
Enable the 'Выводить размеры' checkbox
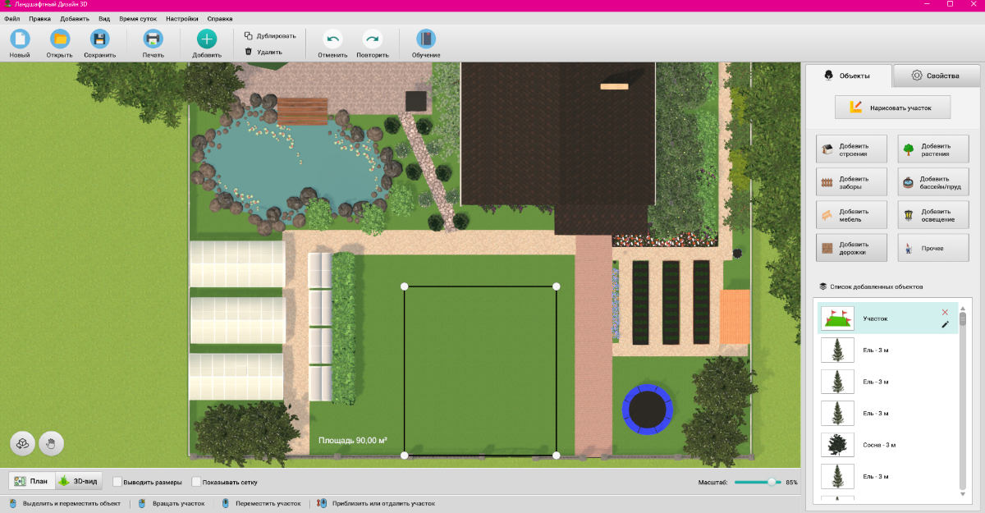pos(117,482)
